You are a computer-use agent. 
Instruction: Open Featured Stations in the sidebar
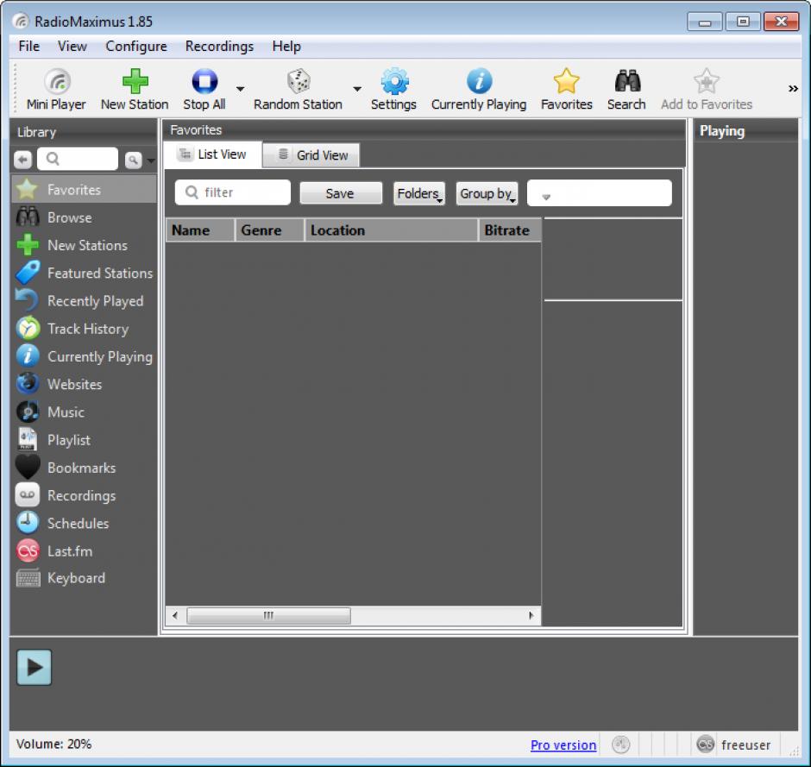point(84,273)
